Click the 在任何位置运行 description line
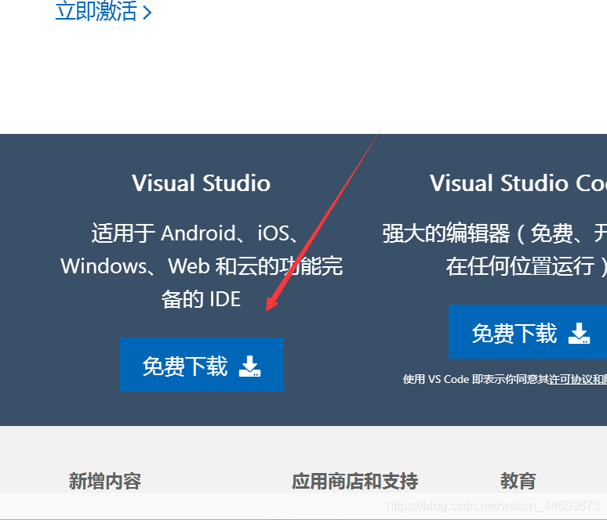Image resolution: width=607 pixels, height=520 pixels. point(526,266)
